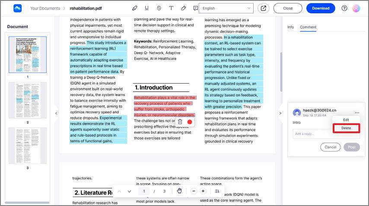Zoom out with minus button
Image resolution: width=369 pixels, height=206 pixels.
(194, 191)
